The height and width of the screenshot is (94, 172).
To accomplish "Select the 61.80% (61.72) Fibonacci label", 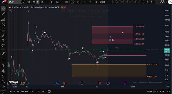I will [139, 34].
